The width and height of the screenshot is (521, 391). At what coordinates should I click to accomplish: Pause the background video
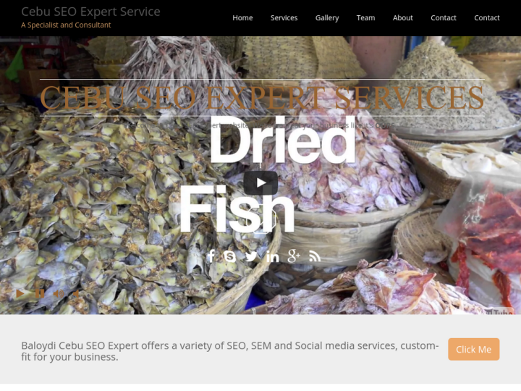tap(40, 293)
